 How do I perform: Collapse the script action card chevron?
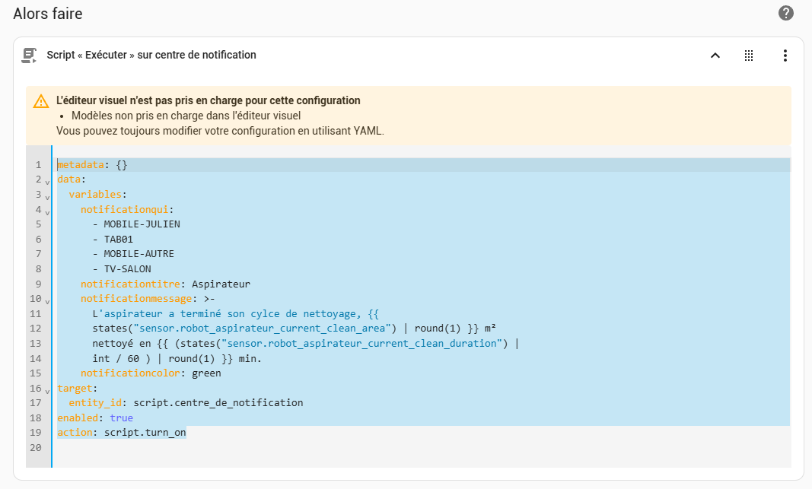click(715, 56)
